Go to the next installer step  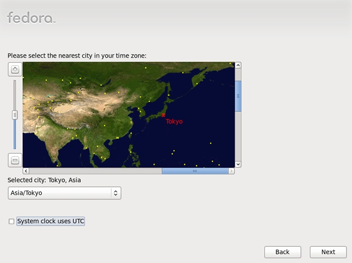pyautogui.click(x=328, y=252)
